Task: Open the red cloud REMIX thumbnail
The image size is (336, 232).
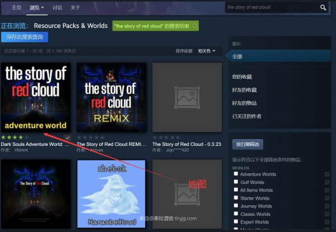Action: (111, 97)
